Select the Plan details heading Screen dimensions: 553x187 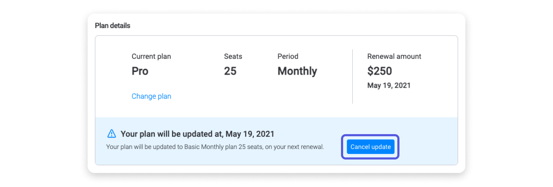click(112, 26)
